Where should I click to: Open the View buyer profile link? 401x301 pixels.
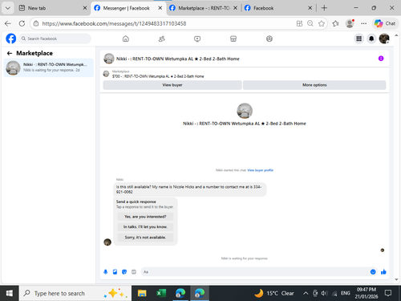[260, 170]
